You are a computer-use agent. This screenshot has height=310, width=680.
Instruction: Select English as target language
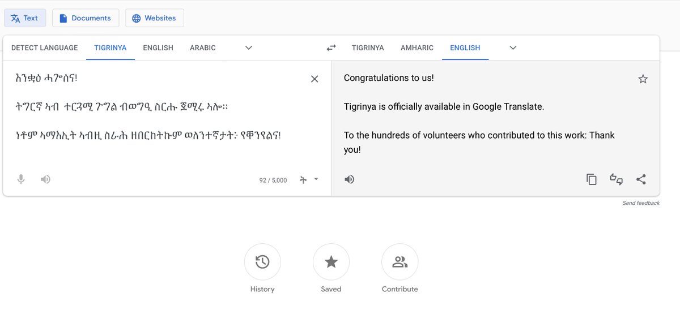point(465,48)
